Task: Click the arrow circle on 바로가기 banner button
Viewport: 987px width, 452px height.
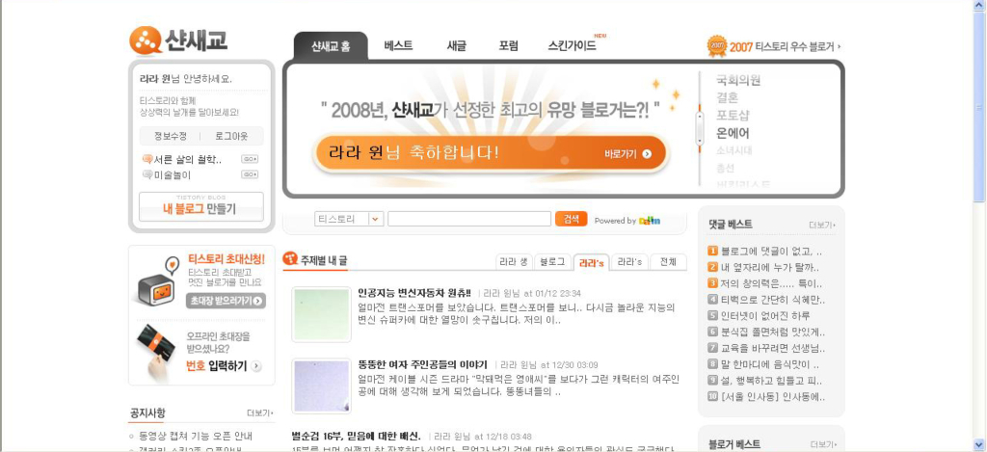Action: click(647, 153)
